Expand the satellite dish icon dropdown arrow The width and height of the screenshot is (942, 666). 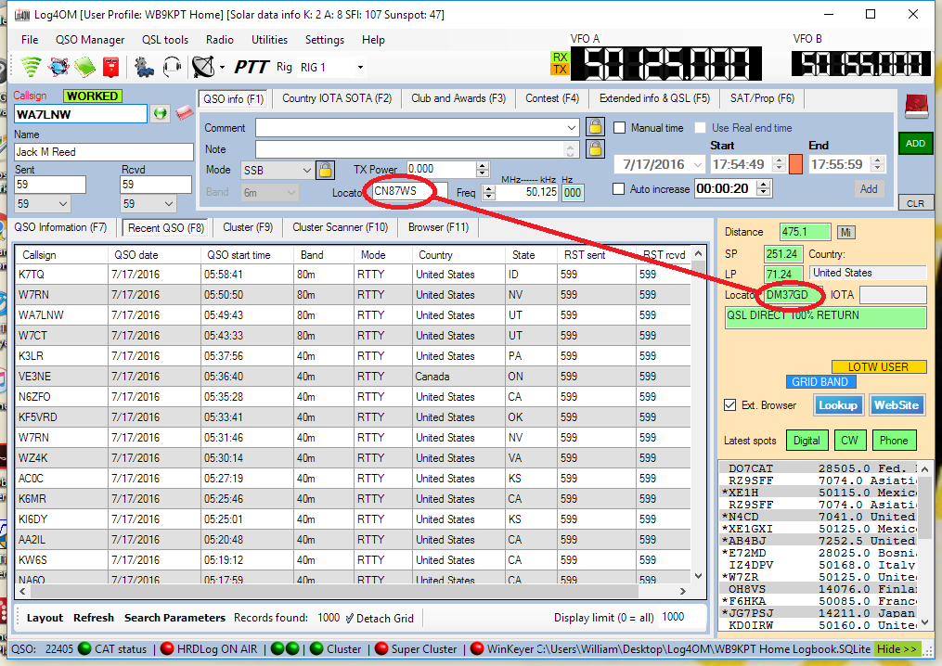[223, 68]
